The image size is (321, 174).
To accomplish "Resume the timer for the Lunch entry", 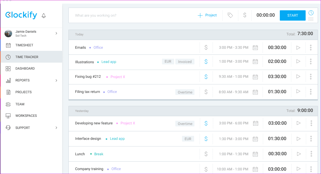I will (x=299, y=154).
